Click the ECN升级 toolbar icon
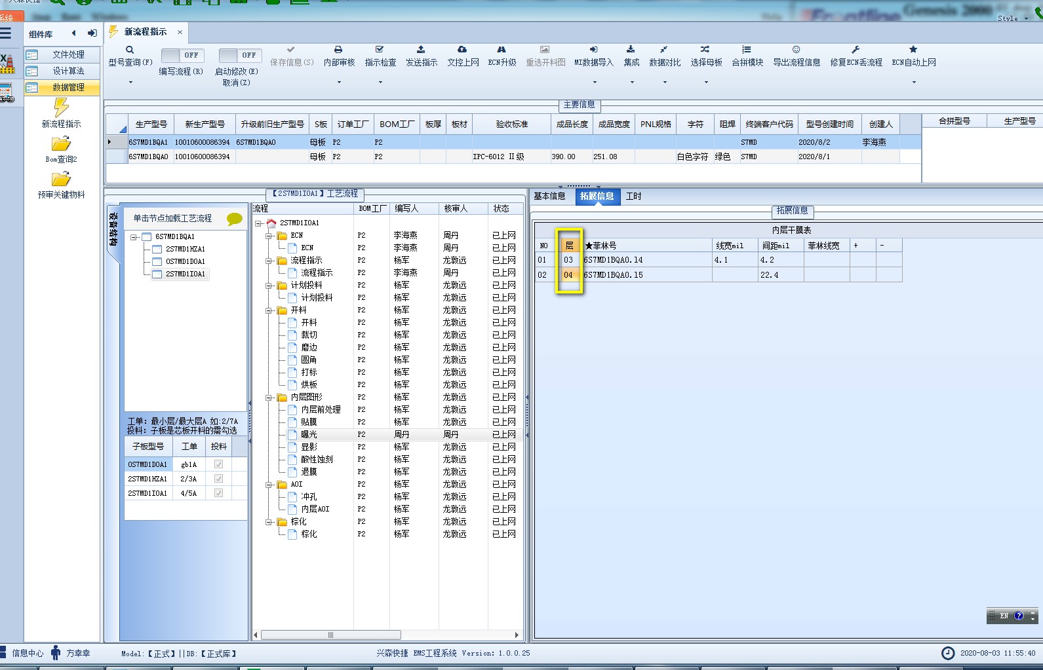The height and width of the screenshot is (670, 1043). pyautogui.click(x=502, y=50)
